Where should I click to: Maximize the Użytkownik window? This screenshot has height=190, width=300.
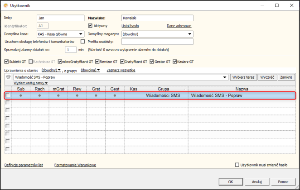point(277,5)
